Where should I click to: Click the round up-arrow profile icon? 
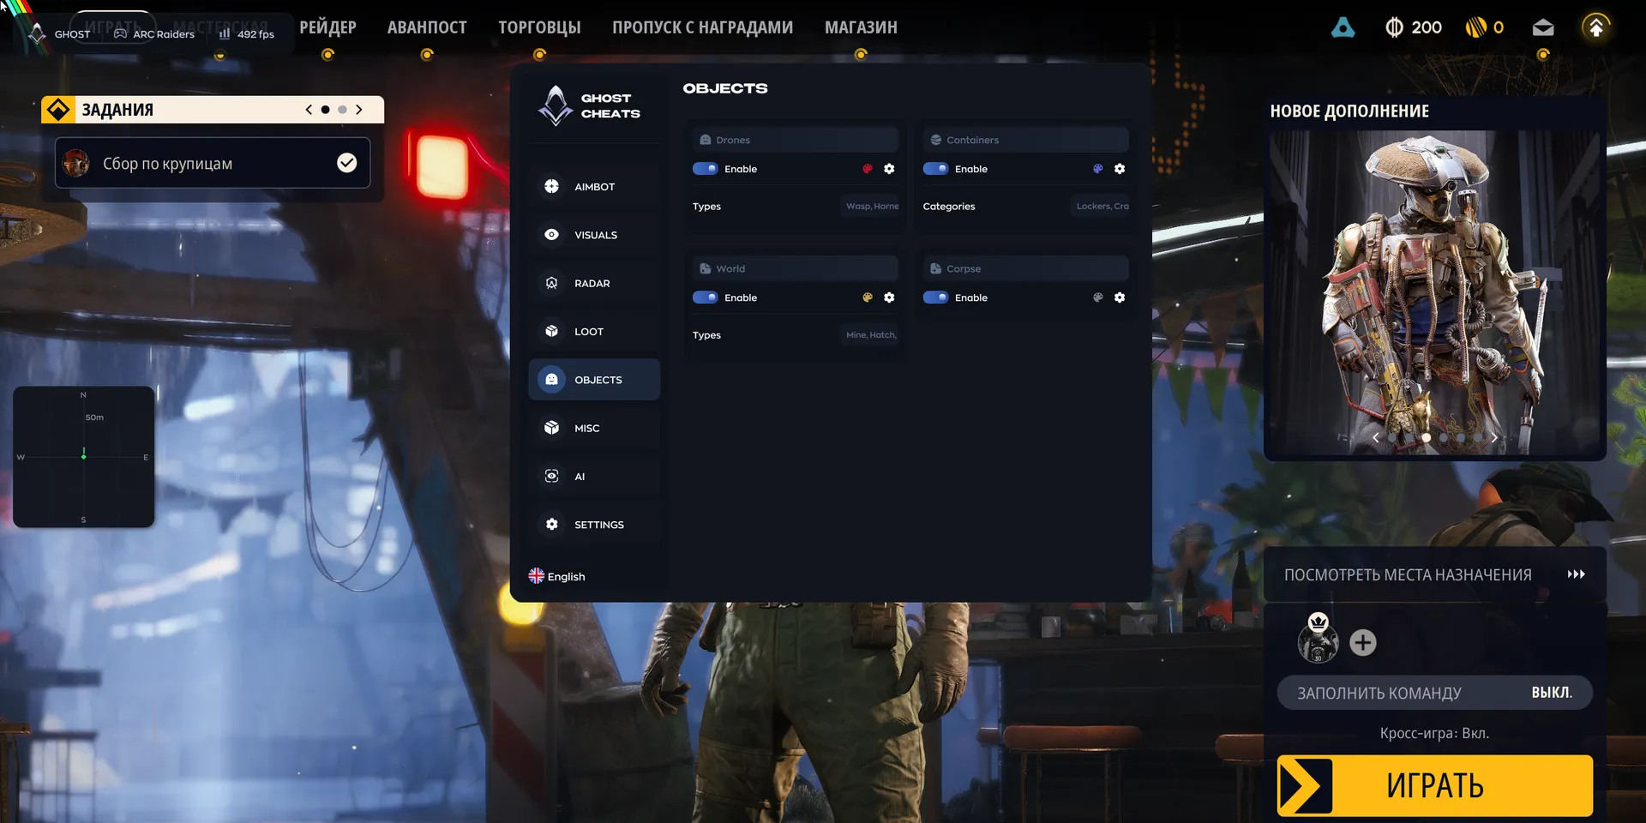click(x=1596, y=27)
